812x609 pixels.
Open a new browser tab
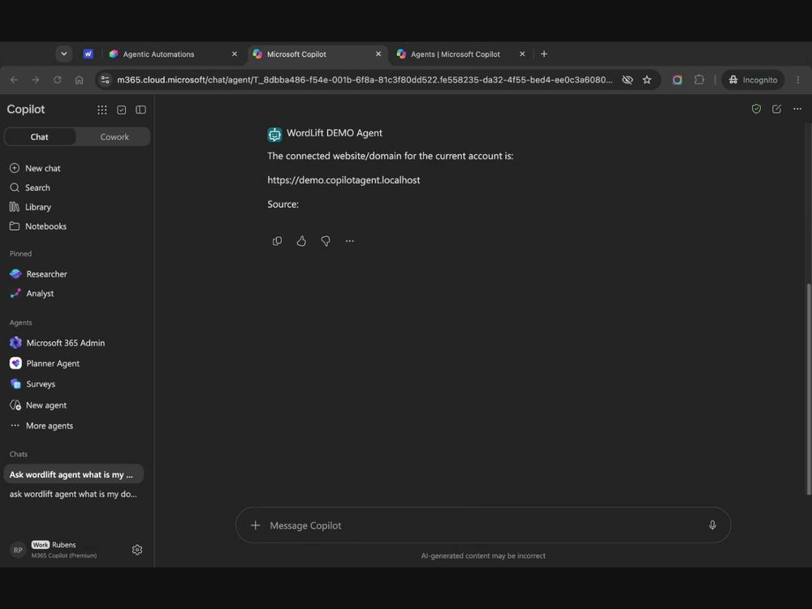click(x=544, y=54)
